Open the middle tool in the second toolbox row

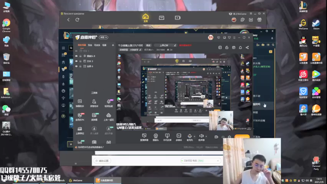94,117
